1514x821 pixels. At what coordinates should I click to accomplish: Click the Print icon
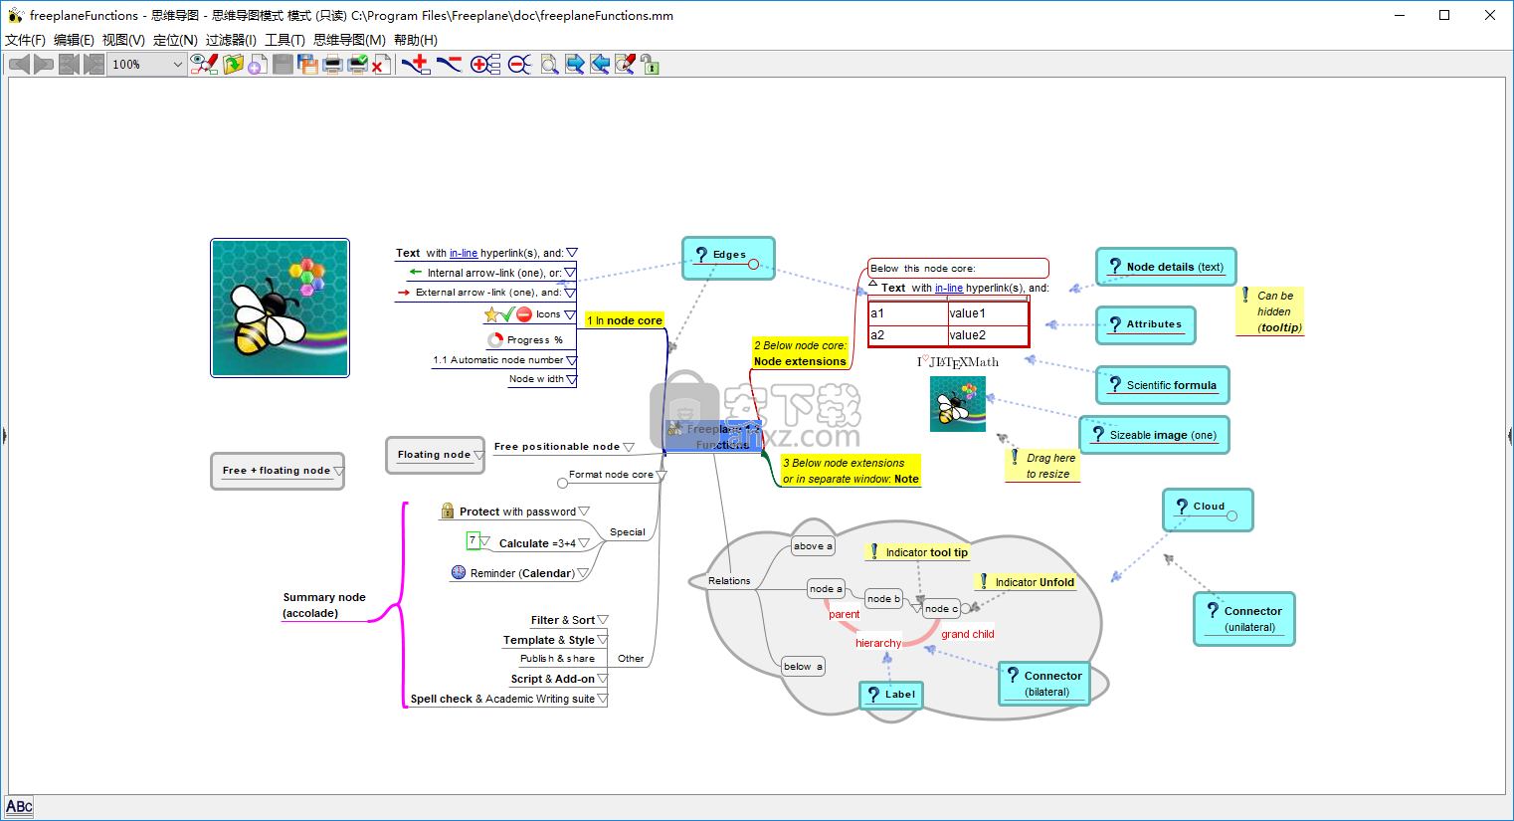(333, 65)
